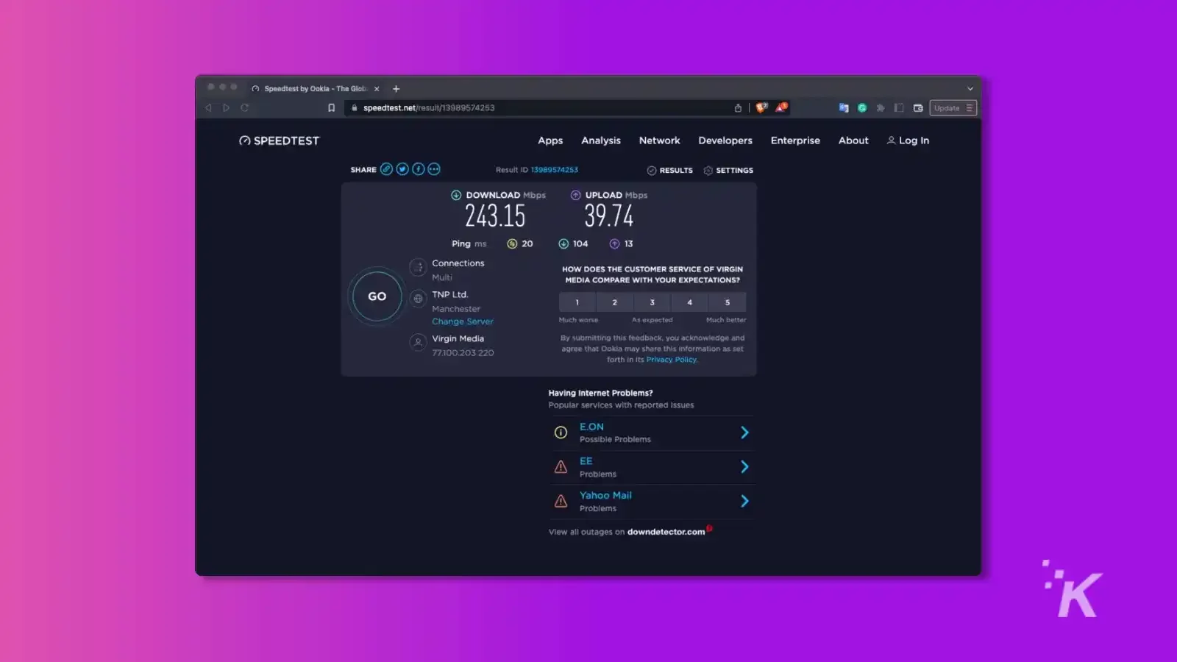Start a new test with GO

377,296
